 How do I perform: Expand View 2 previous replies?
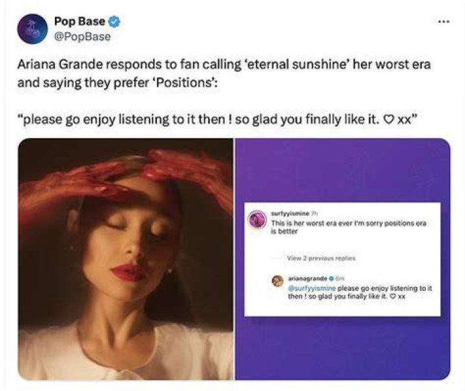pyautogui.click(x=321, y=258)
